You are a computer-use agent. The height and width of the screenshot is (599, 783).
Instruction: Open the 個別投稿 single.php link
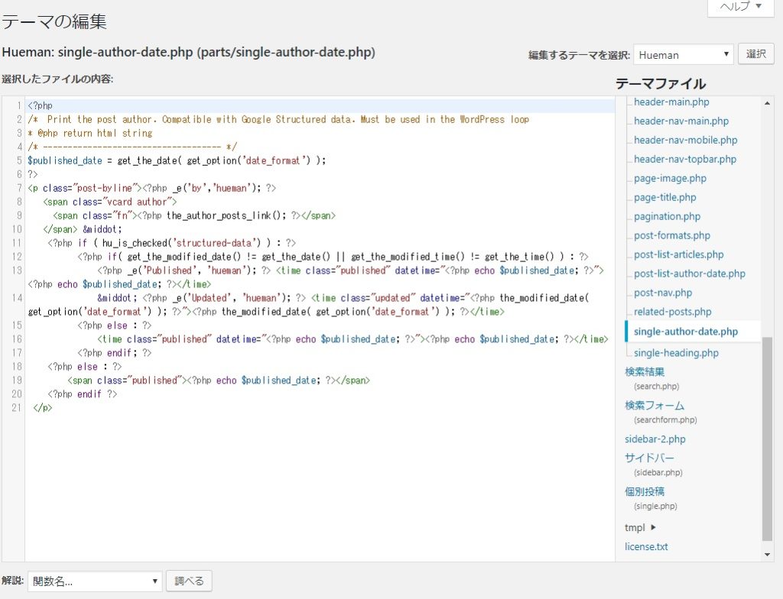pyautogui.click(x=645, y=491)
